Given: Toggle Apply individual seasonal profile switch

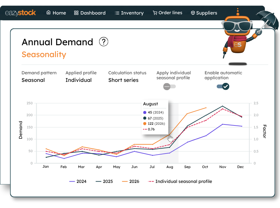Looking at the screenshot, I should point(169,87).
